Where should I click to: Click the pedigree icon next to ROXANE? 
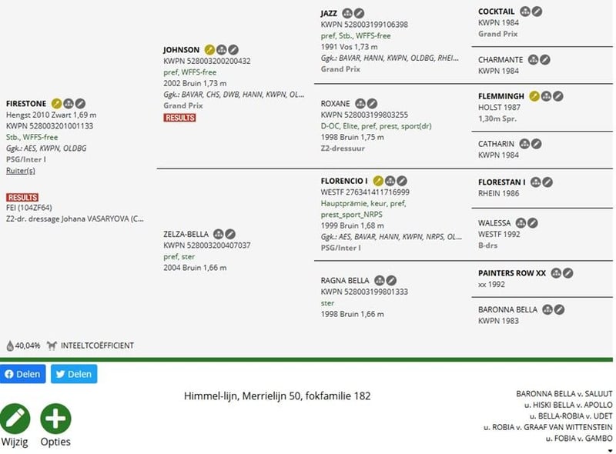point(360,103)
